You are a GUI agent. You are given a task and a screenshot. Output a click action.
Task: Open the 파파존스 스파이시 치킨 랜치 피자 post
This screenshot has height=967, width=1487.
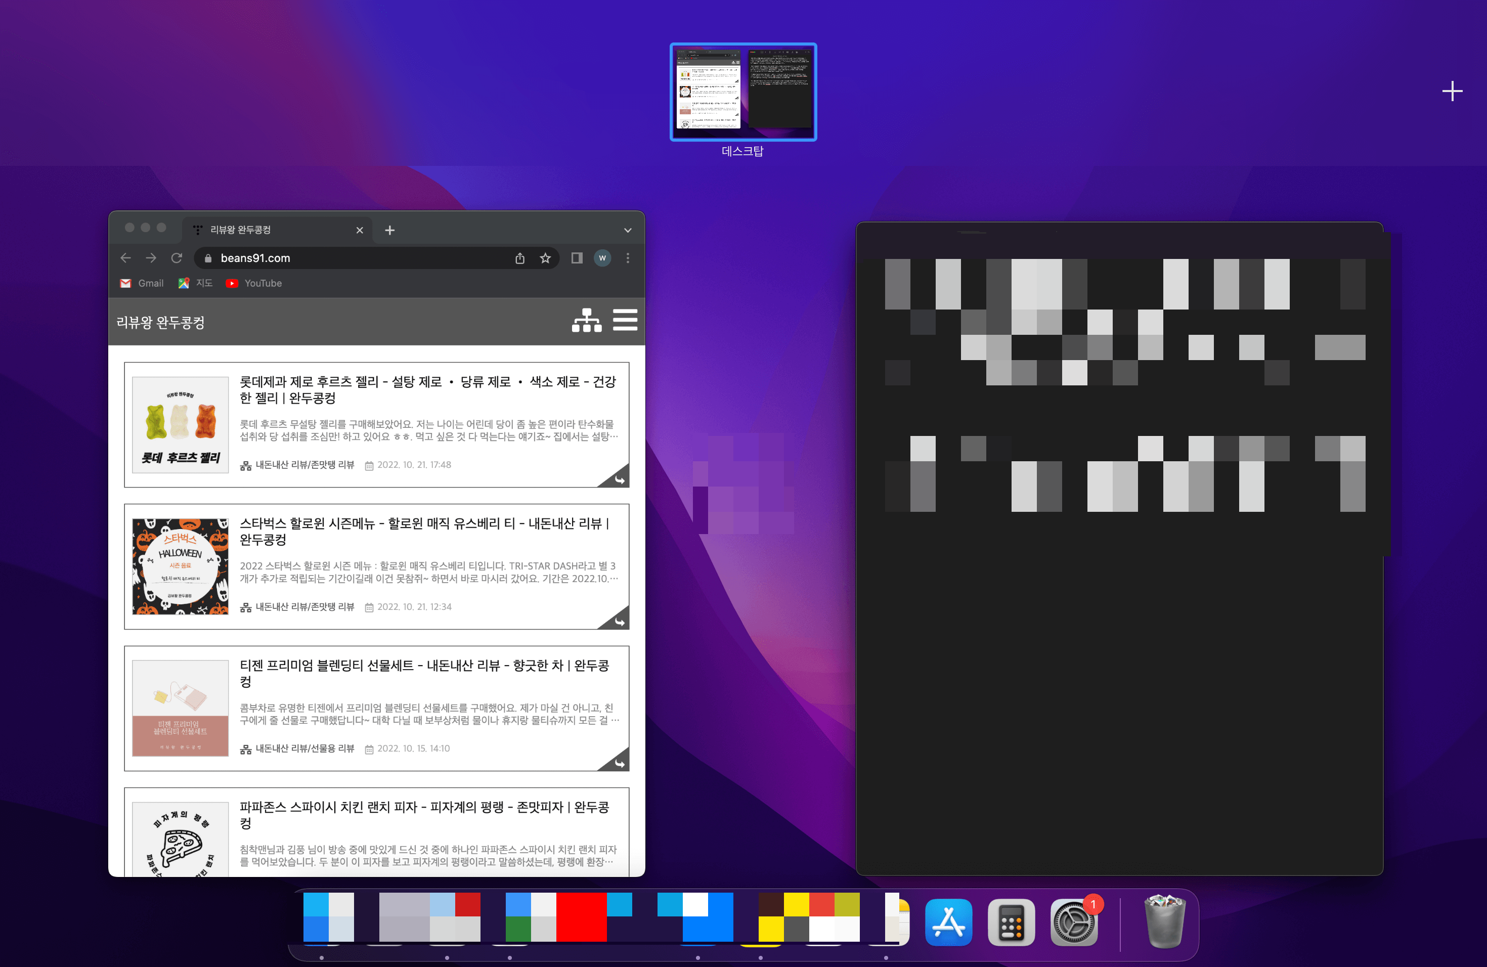424,815
